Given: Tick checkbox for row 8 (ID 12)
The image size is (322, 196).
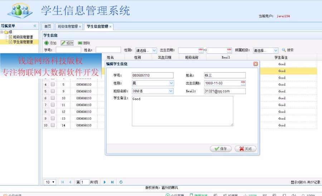Looking at the screenshot, I should click(53, 112).
